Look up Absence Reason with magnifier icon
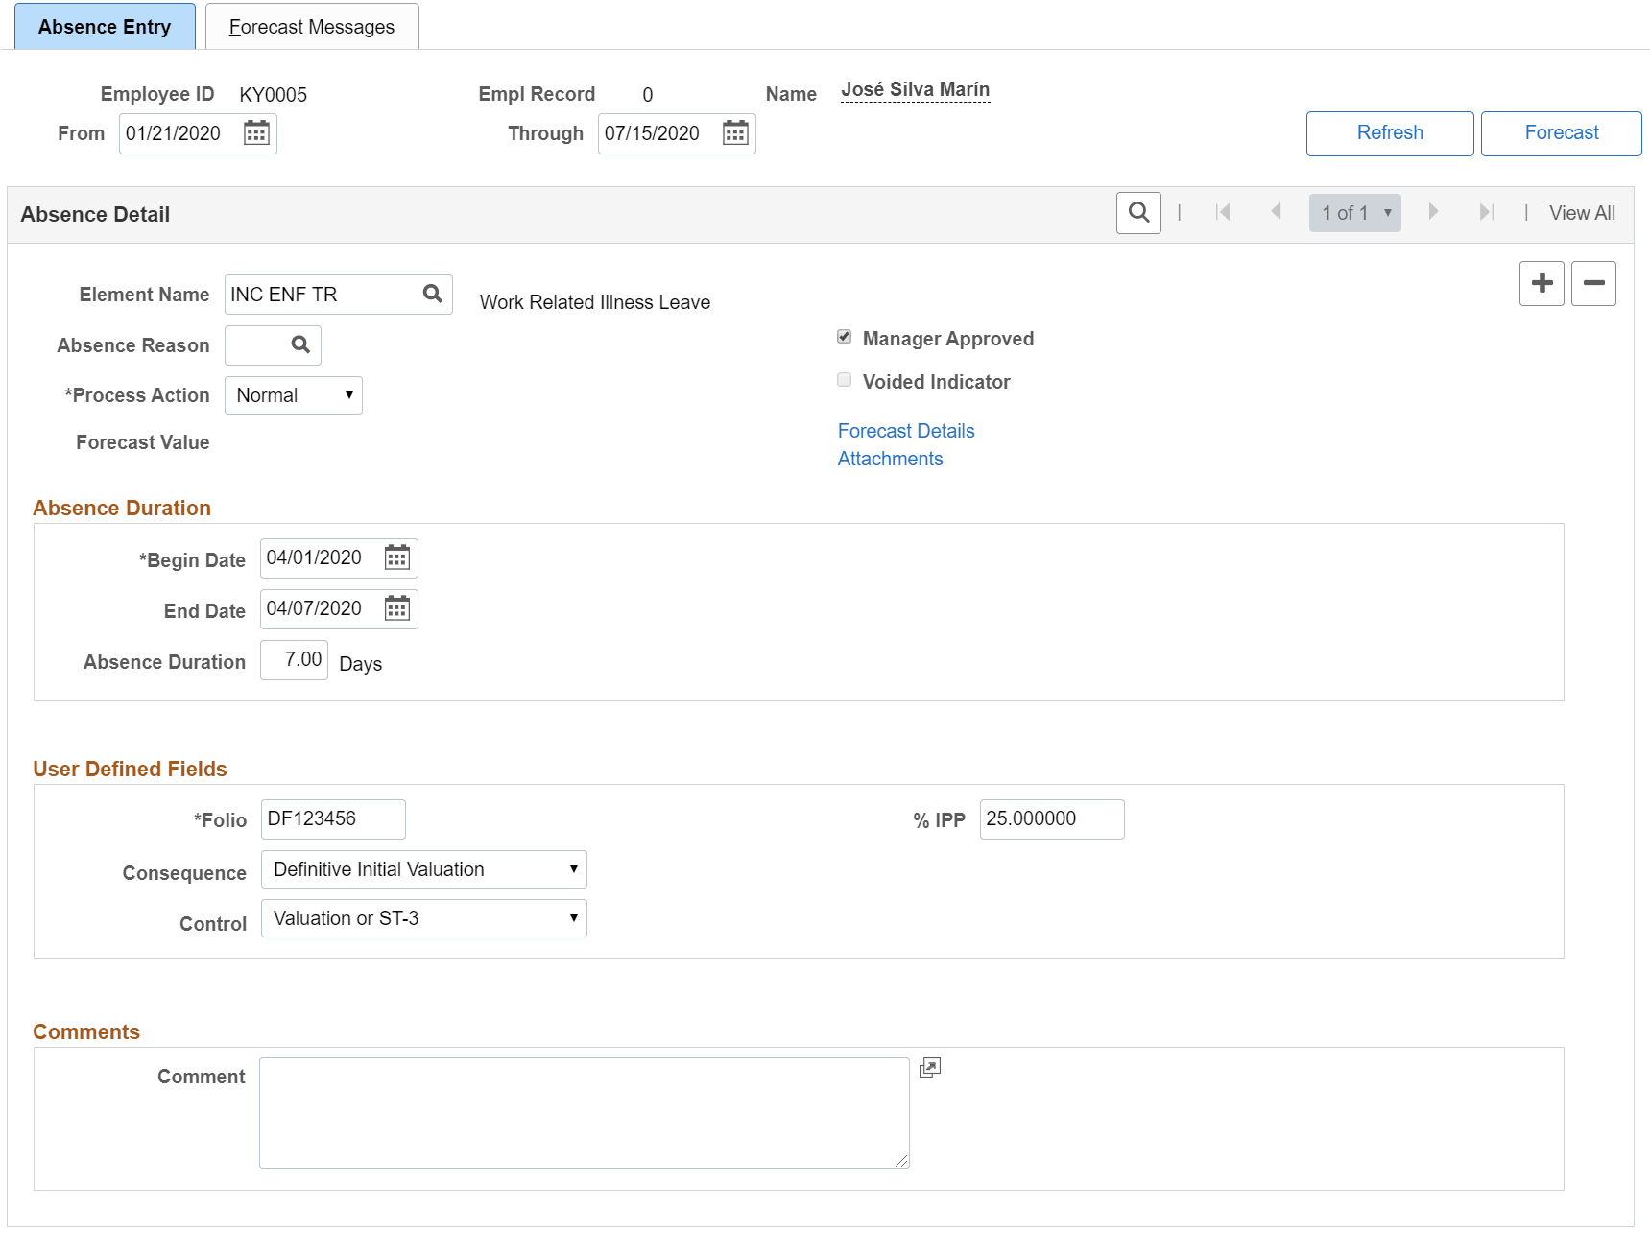Viewport: 1650px width, 1233px height. (x=300, y=344)
